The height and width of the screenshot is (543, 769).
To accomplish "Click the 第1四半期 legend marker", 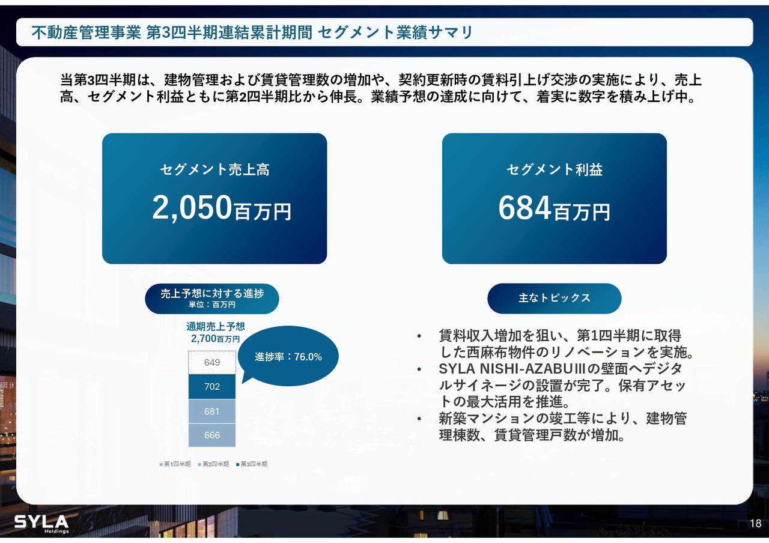I will tap(161, 464).
